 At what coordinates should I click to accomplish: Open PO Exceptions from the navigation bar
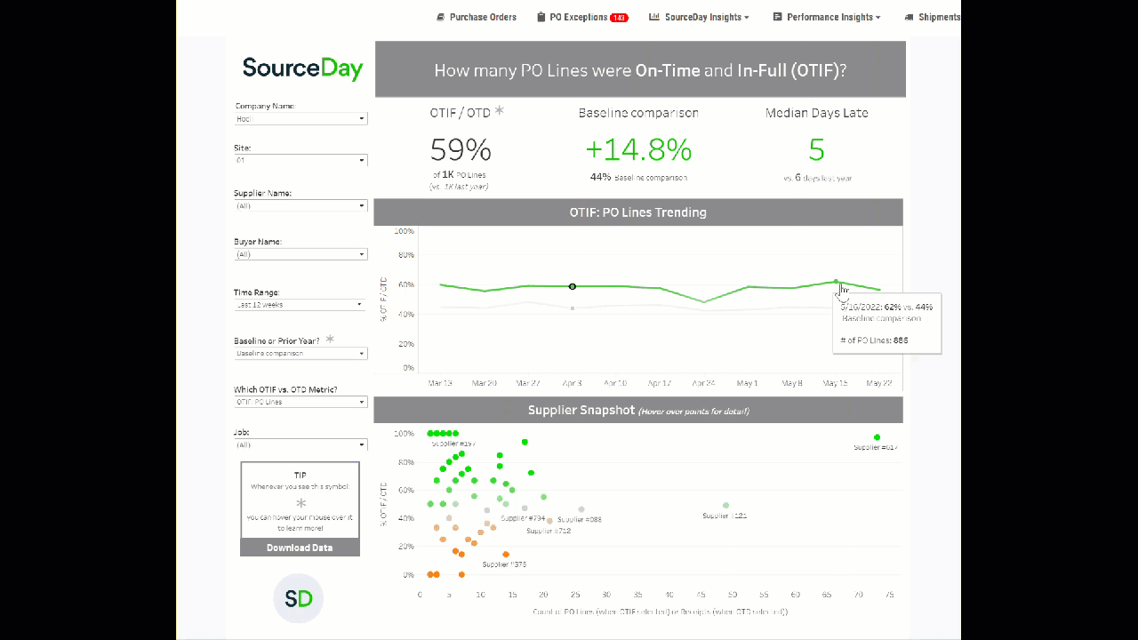point(582,17)
